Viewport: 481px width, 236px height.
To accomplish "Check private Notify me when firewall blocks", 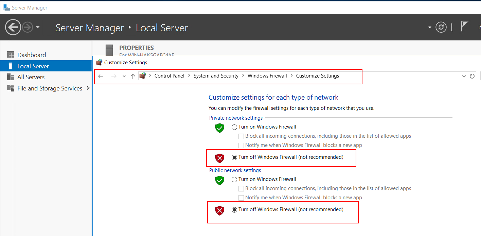I will coord(241,146).
